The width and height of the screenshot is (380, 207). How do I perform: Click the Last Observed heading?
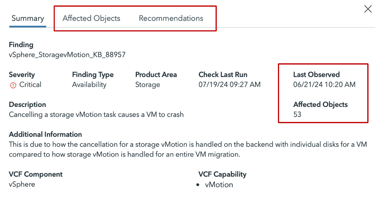coord(316,74)
